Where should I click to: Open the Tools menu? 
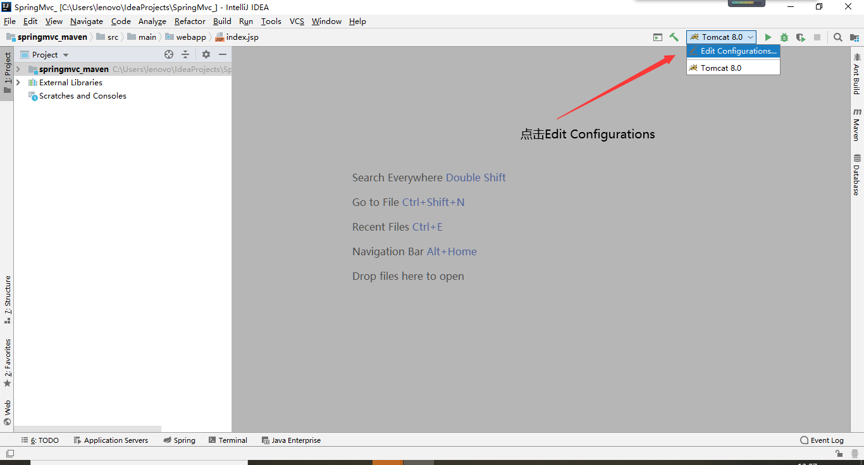pyautogui.click(x=271, y=21)
